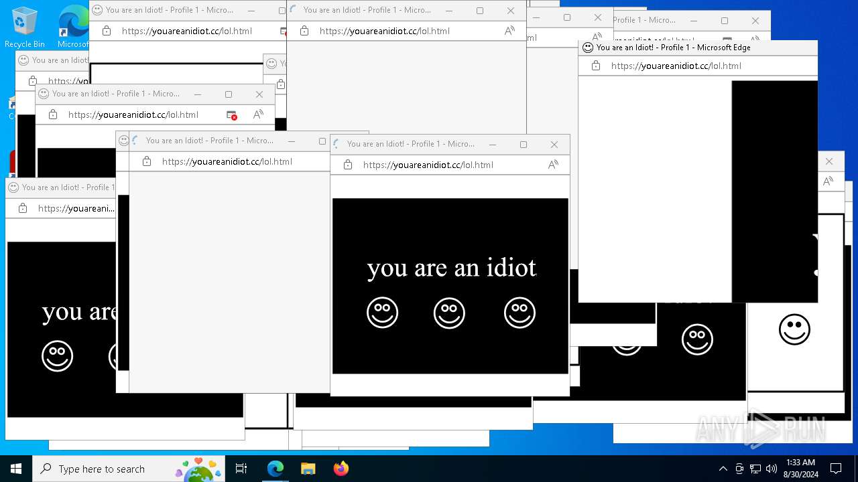
Task: Click black smiley on the white page at right
Action: (x=794, y=329)
